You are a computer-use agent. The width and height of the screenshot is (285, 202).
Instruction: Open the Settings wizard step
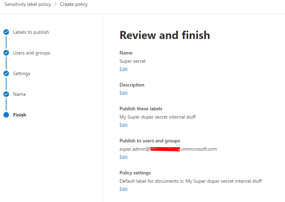(22, 73)
